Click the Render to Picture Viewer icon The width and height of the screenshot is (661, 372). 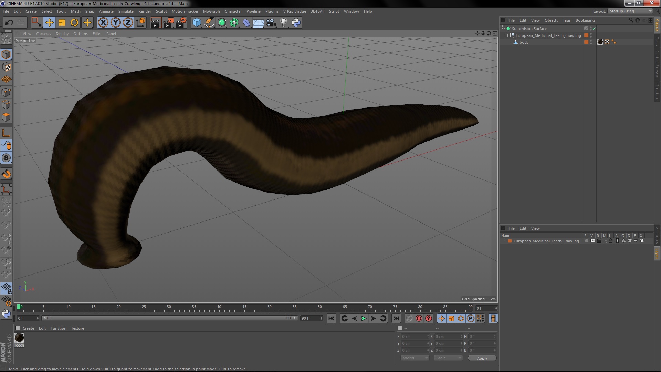click(168, 23)
